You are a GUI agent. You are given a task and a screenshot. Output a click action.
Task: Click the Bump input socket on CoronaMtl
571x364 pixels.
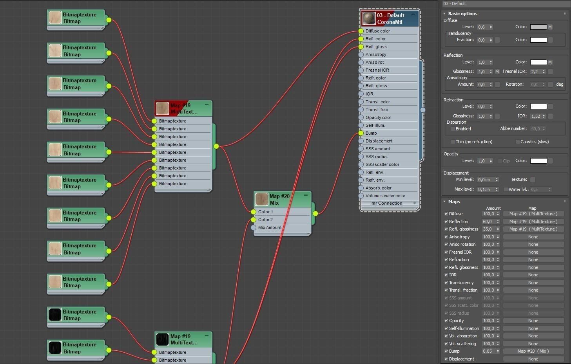361,133
